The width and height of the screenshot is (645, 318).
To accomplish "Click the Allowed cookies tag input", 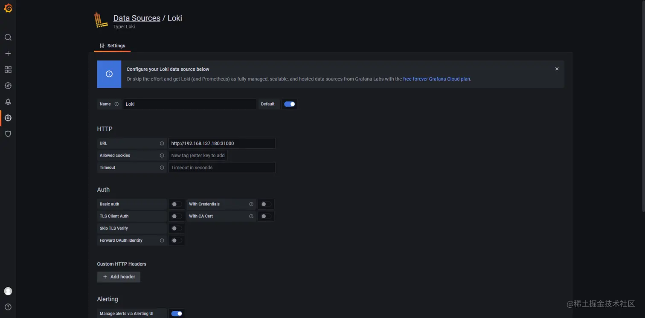I will click(198, 156).
